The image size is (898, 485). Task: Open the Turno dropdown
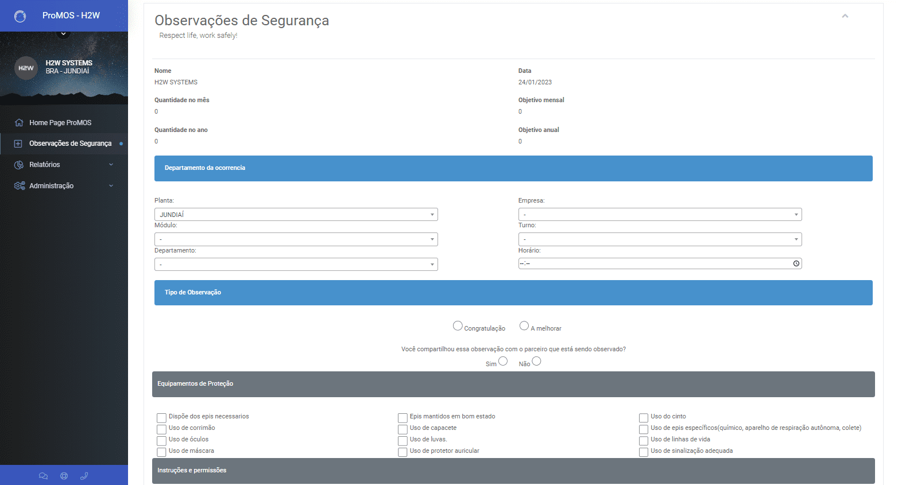(660, 239)
